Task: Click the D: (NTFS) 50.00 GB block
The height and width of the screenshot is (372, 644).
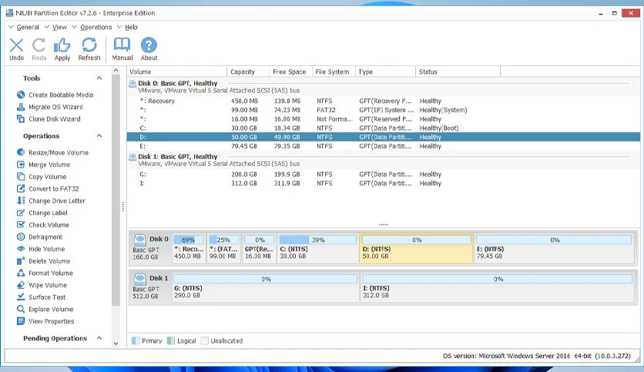Action: coord(416,248)
